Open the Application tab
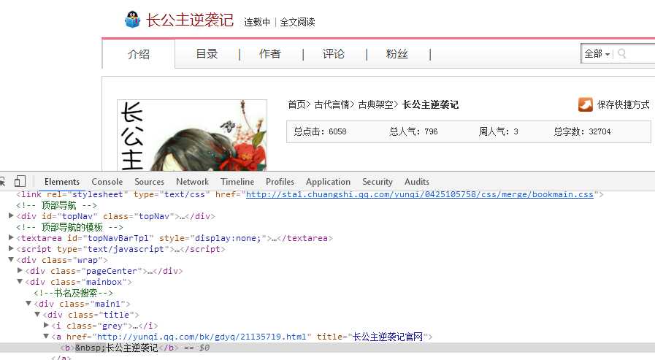 [328, 182]
